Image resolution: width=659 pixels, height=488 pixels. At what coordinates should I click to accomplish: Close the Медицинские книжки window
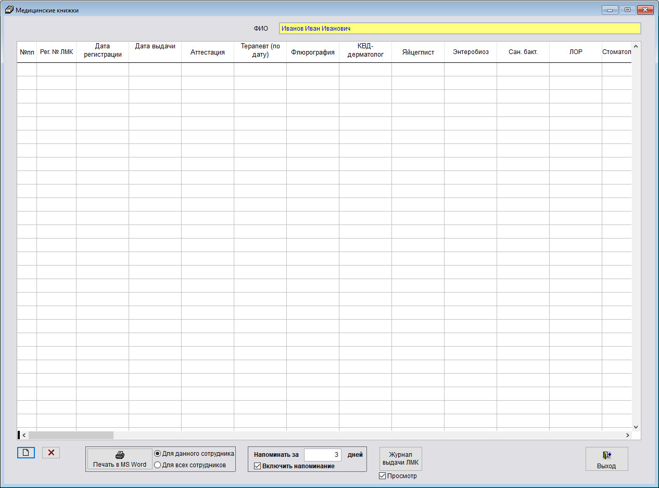coord(645,9)
